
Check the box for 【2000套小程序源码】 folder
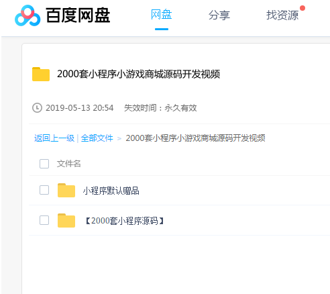point(44,220)
